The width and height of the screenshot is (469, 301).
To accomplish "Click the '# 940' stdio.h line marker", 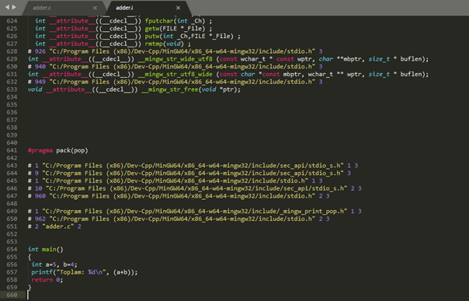I will click(175, 66).
